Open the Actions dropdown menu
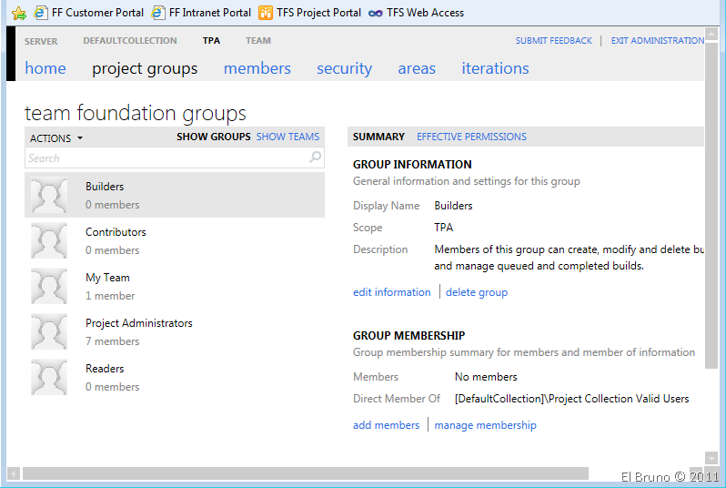Viewport: 726px width, 488px height. coord(56,138)
